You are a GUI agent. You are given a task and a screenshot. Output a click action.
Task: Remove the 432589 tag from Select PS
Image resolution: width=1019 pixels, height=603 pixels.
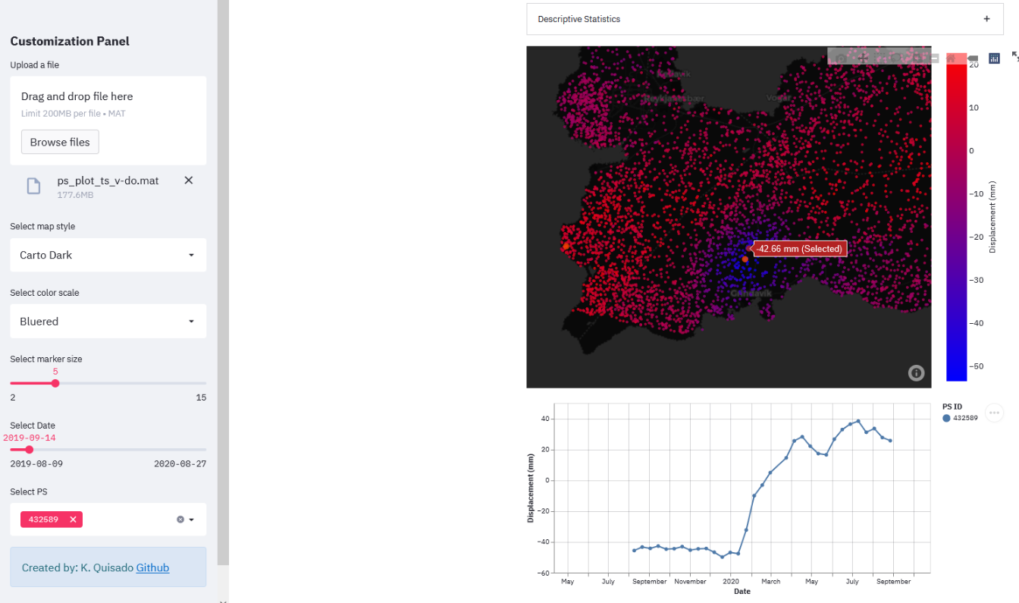click(x=72, y=519)
